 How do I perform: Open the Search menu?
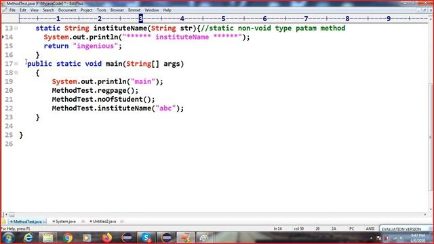pyautogui.click(x=48, y=10)
